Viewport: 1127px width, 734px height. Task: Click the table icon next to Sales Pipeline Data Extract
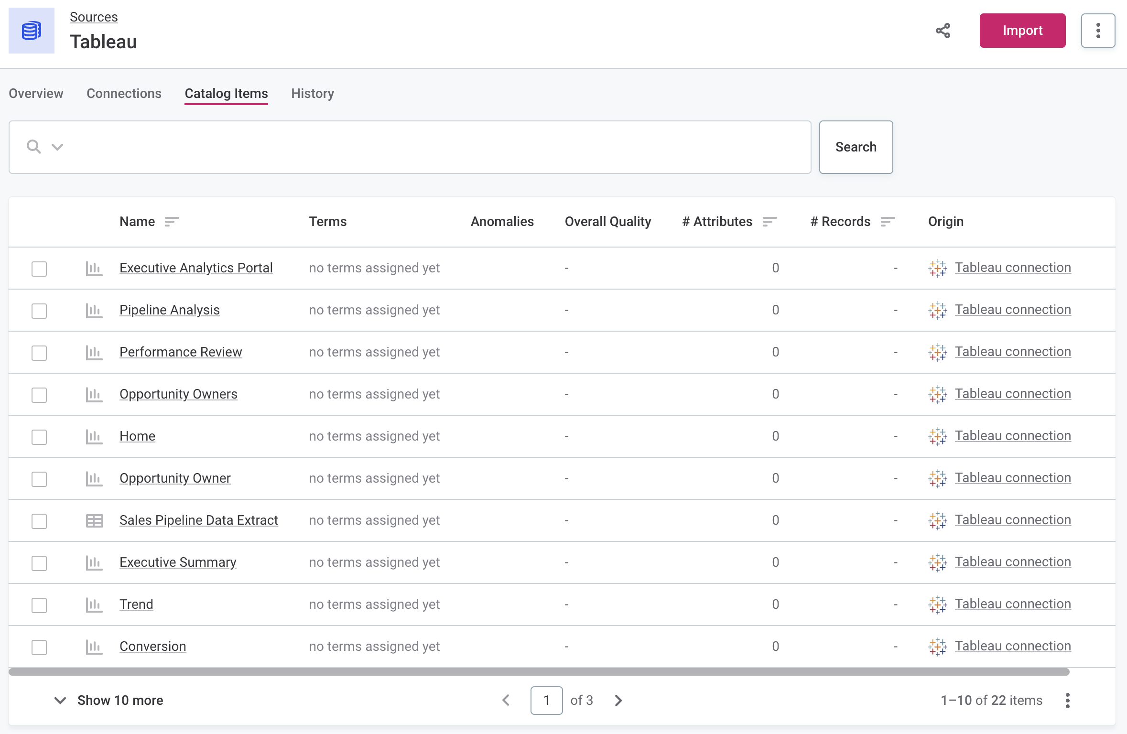click(94, 520)
